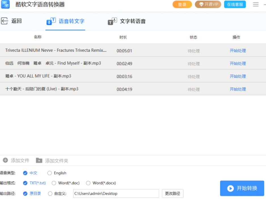Choose Word(*.docx) output format
The image size is (266, 199).
pyautogui.click(x=88, y=183)
